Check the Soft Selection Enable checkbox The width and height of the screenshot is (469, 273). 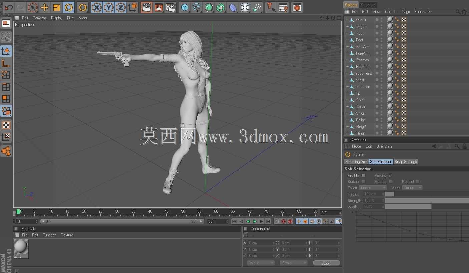364,175
